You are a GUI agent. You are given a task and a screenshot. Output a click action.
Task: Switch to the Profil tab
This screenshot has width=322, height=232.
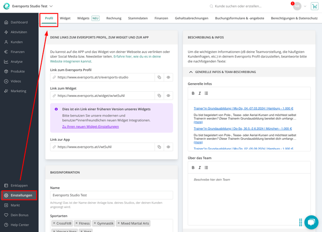click(49, 18)
